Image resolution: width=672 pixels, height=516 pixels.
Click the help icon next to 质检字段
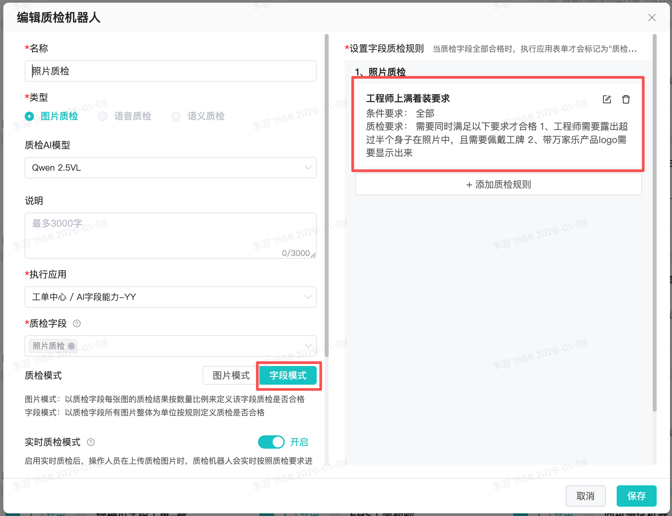(77, 323)
